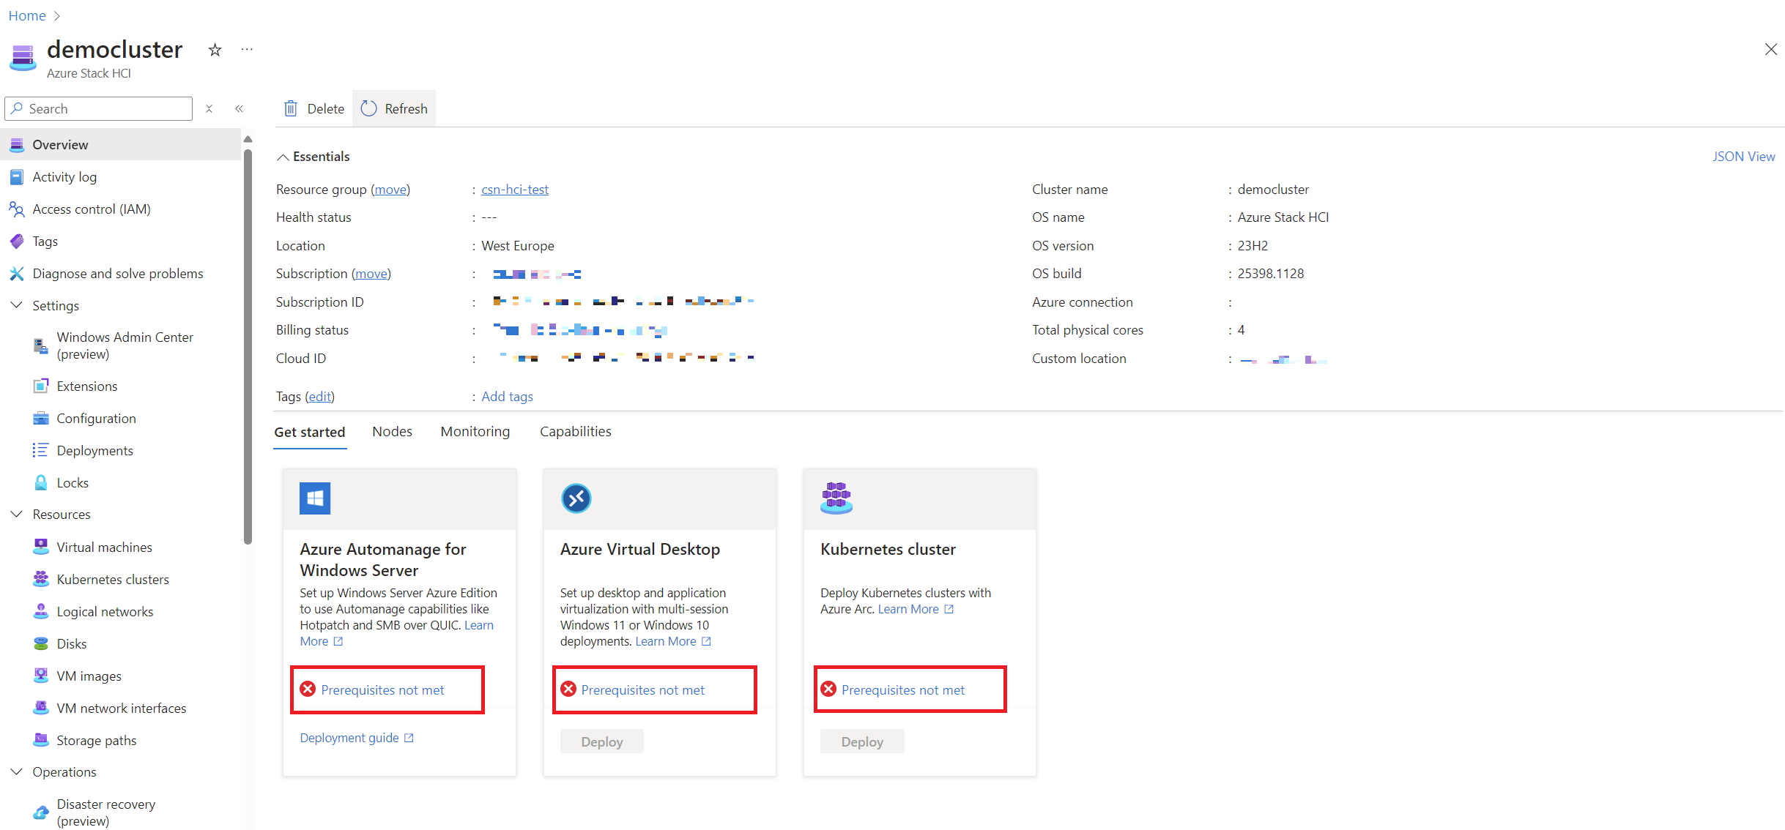The height and width of the screenshot is (830, 1785).
Task: Select the OS version value 23H2
Action: tap(1253, 246)
